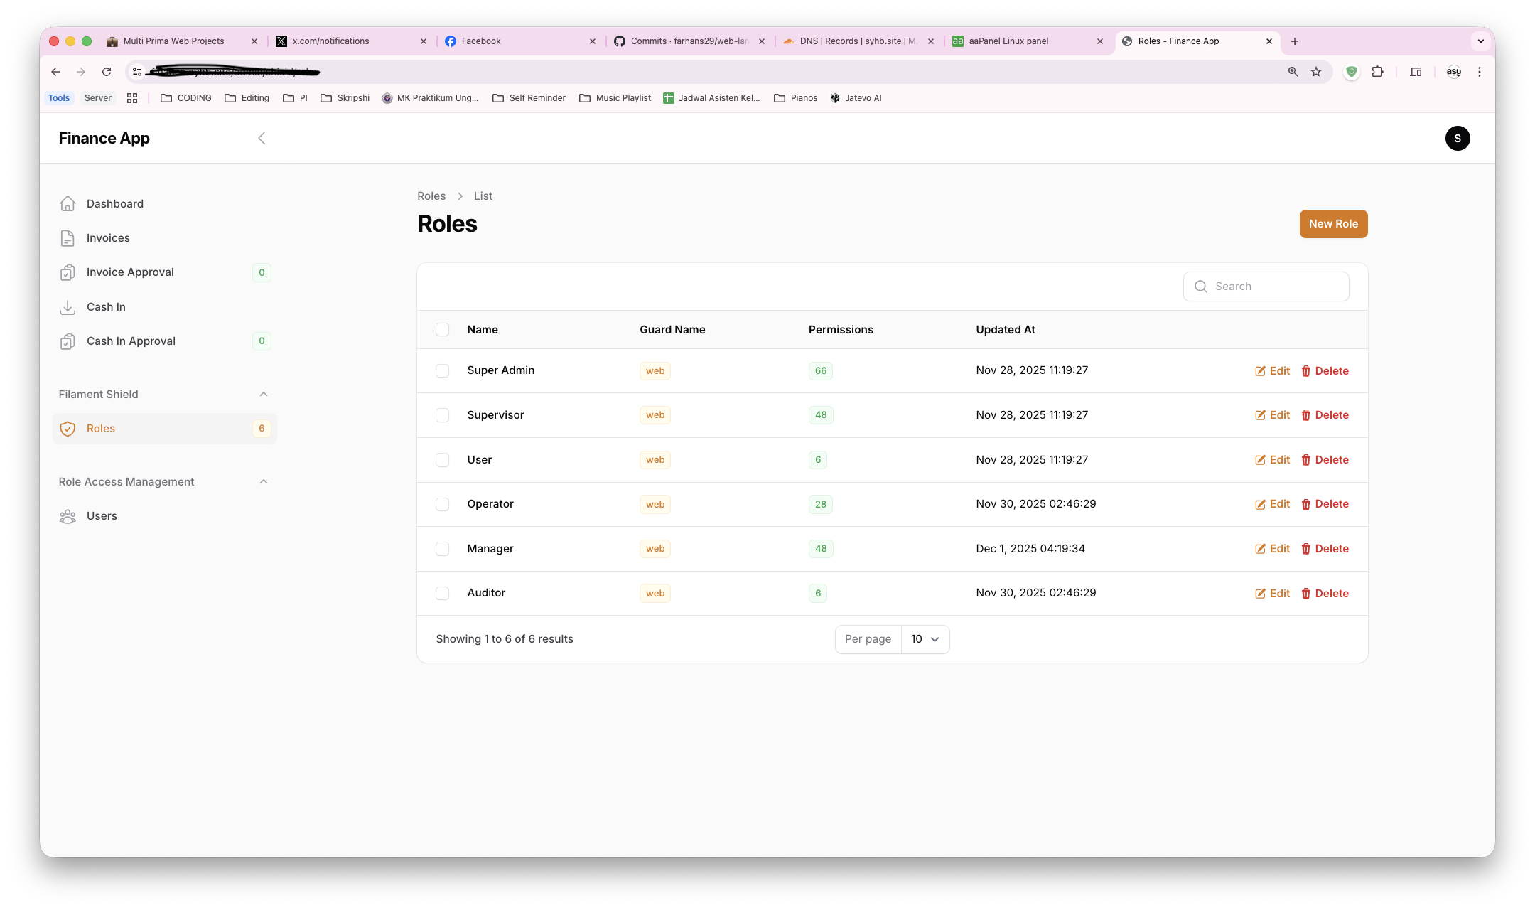1535x910 pixels.
Task: Tick the select-all checkbox in table header
Action: (x=442, y=330)
